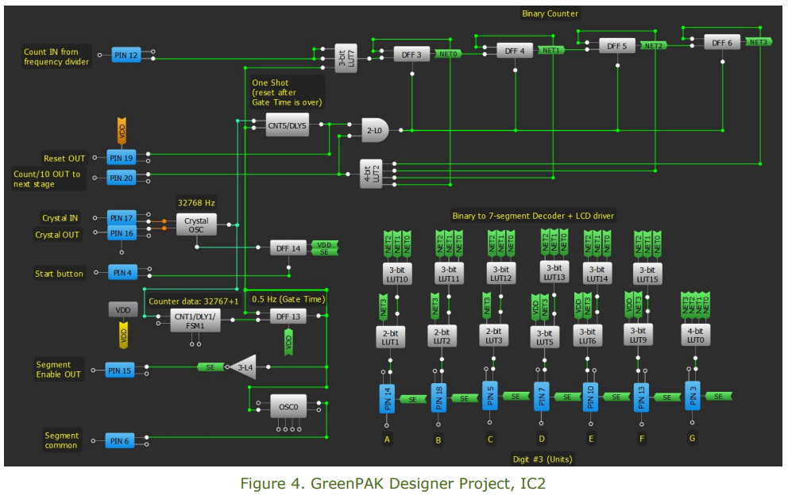The image size is (788, 499).
Task: Click the OSC0 oscillator block
Action: 288,407
